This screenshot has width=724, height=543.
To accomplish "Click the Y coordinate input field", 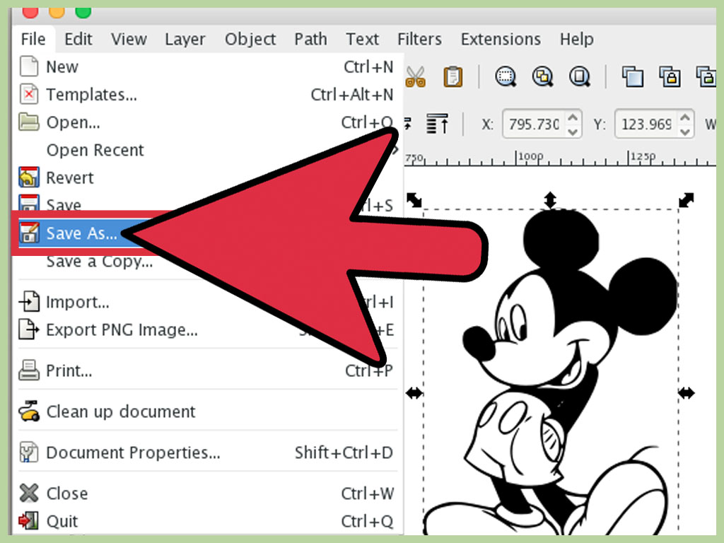I will coord(646,124).
